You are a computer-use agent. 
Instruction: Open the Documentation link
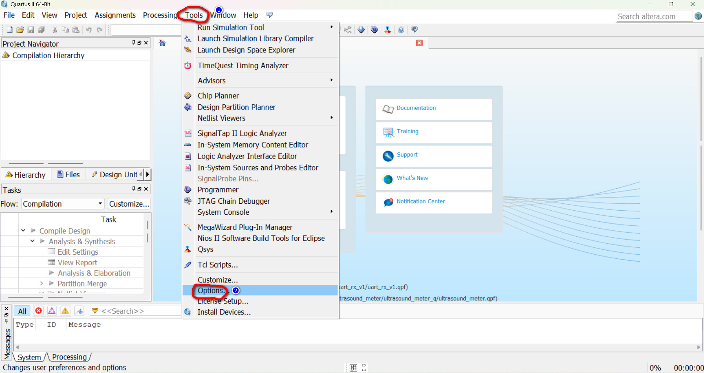(434, 109)
